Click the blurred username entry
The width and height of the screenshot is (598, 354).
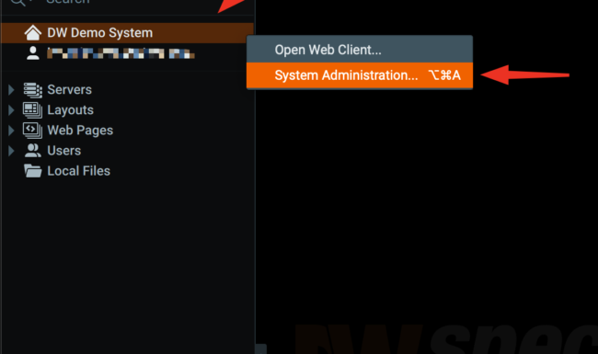coord(121,53)
